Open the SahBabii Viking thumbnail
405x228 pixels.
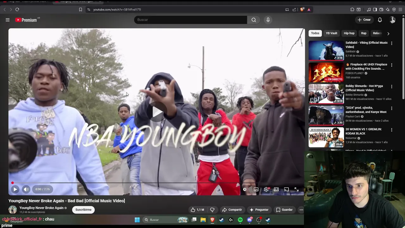[x=326, y=50]
